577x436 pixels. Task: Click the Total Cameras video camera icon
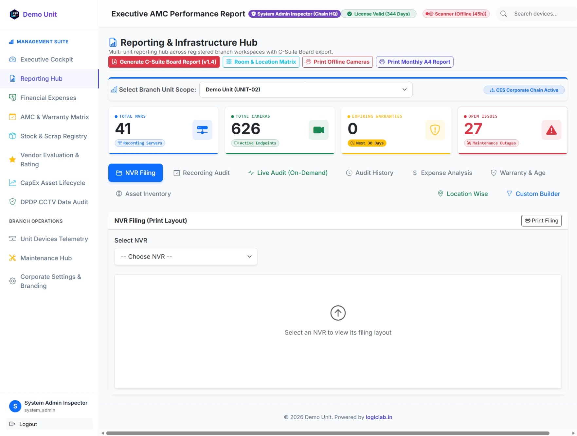pyautogui.click(x=318, y=130)
